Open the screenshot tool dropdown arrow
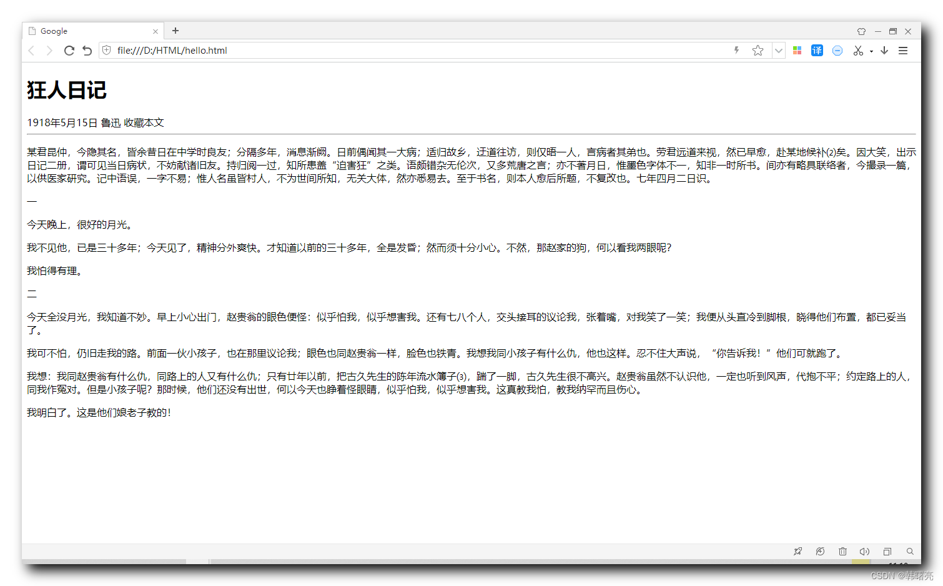The image size is (943, 586). pyautogui.click(x=871, y=51)
